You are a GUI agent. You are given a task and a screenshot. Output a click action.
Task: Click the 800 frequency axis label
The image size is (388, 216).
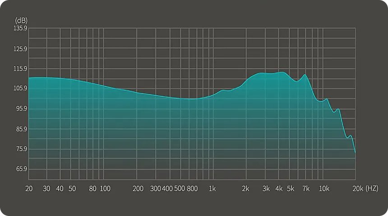[192, 189]
